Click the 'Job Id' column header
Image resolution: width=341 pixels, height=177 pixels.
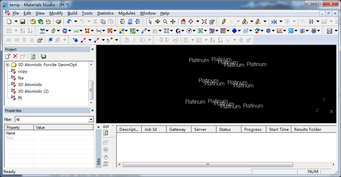[x=154, y=129]
